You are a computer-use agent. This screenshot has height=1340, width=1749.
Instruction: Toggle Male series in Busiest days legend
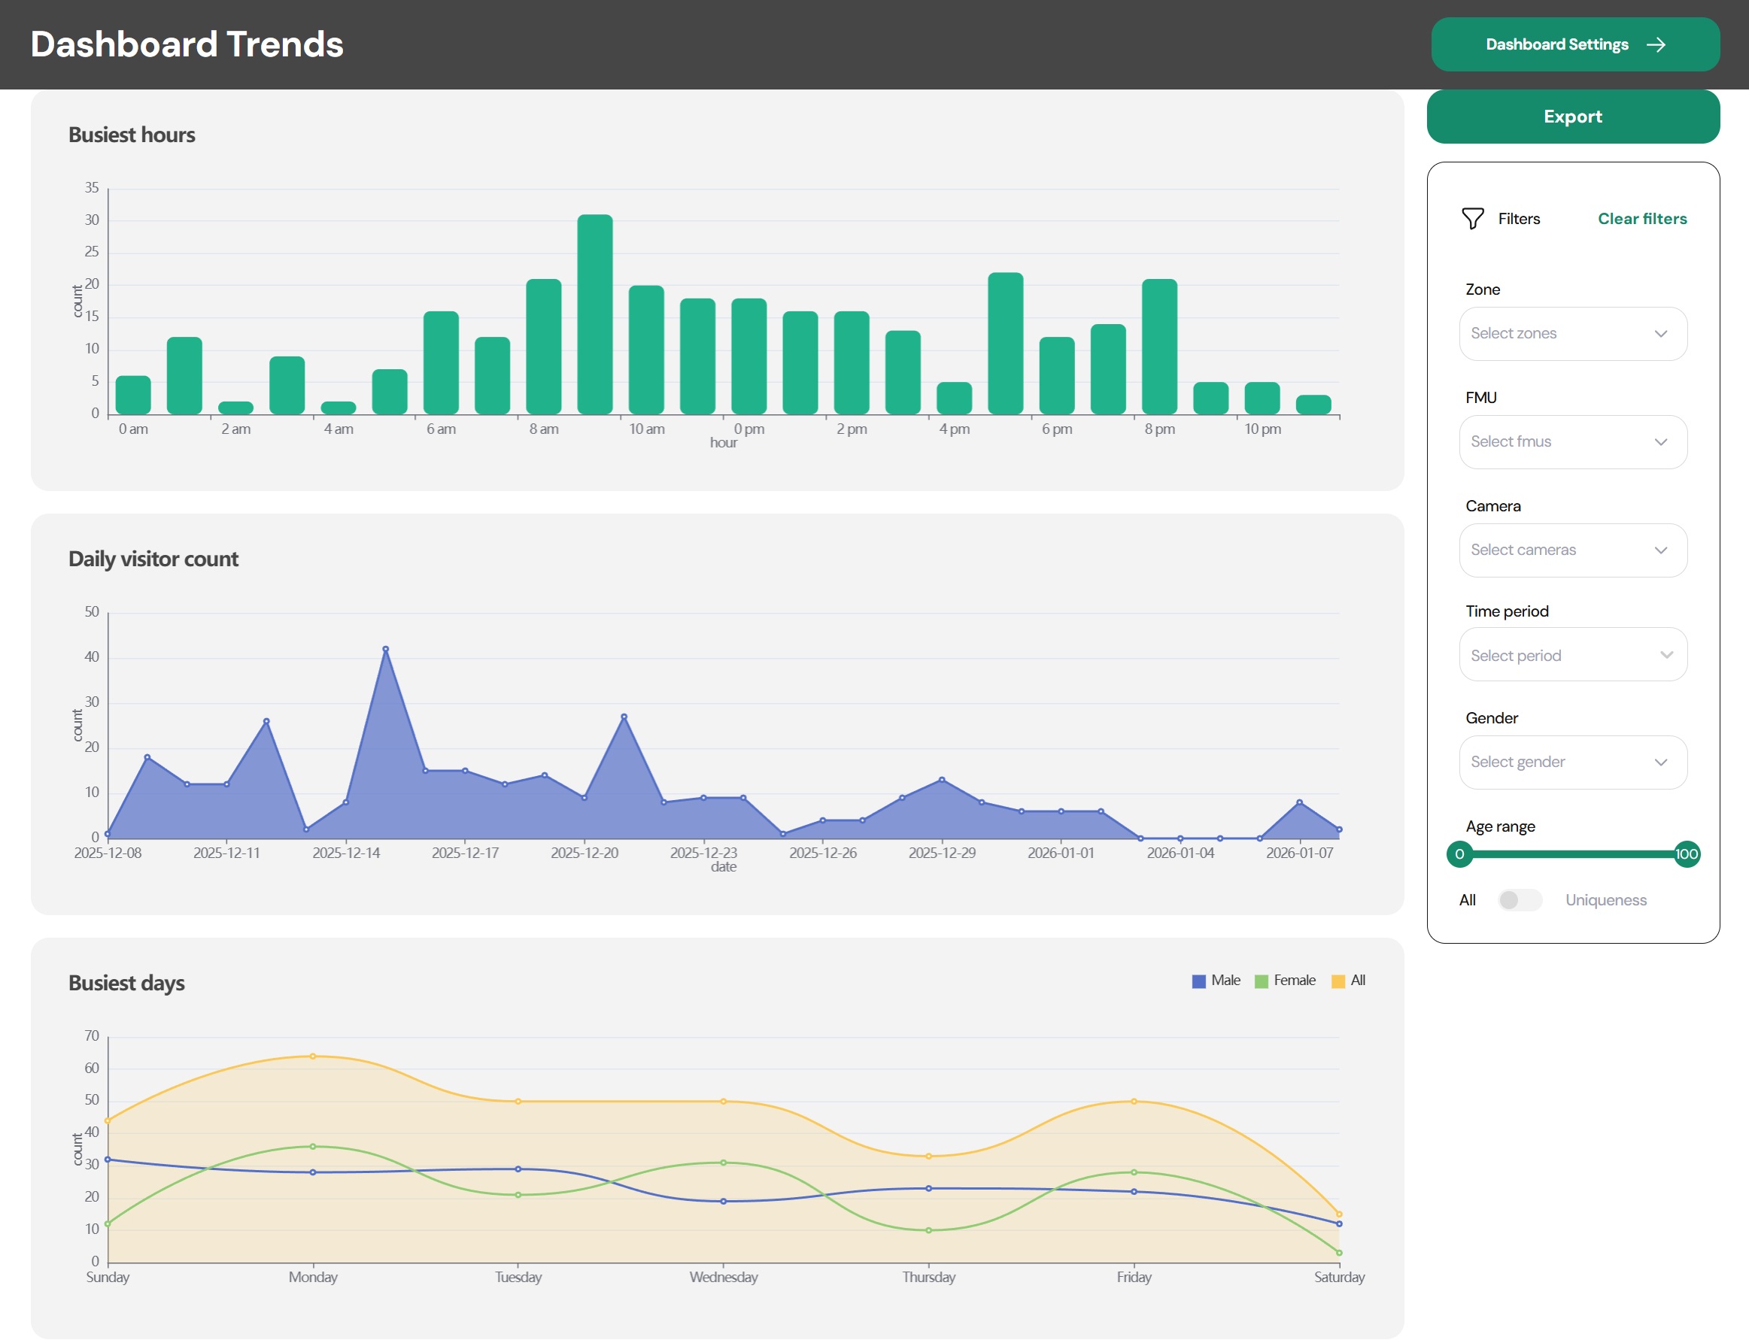(x=1216, y=981)
